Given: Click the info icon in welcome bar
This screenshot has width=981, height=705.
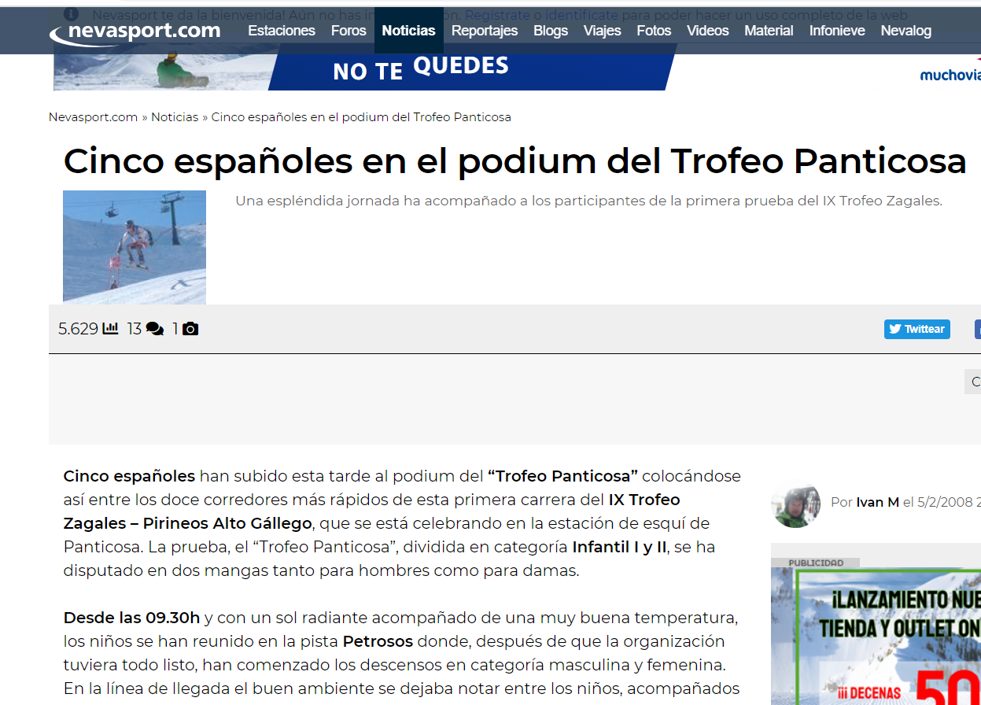Looking at the screenshot, I should coord(71,14).
